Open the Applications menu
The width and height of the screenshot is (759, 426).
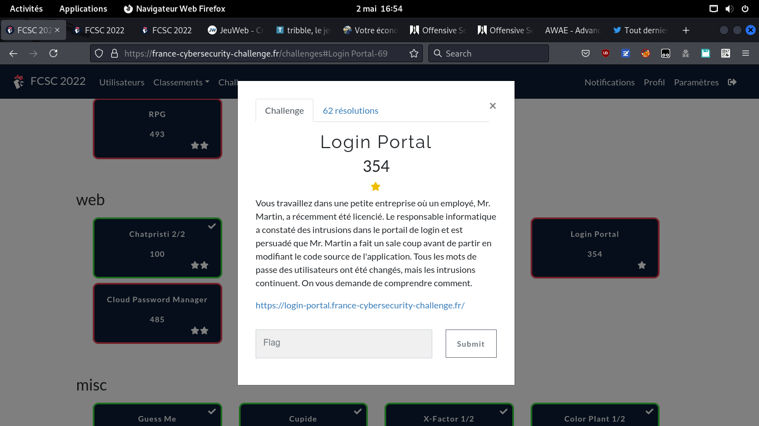[83, 9]
